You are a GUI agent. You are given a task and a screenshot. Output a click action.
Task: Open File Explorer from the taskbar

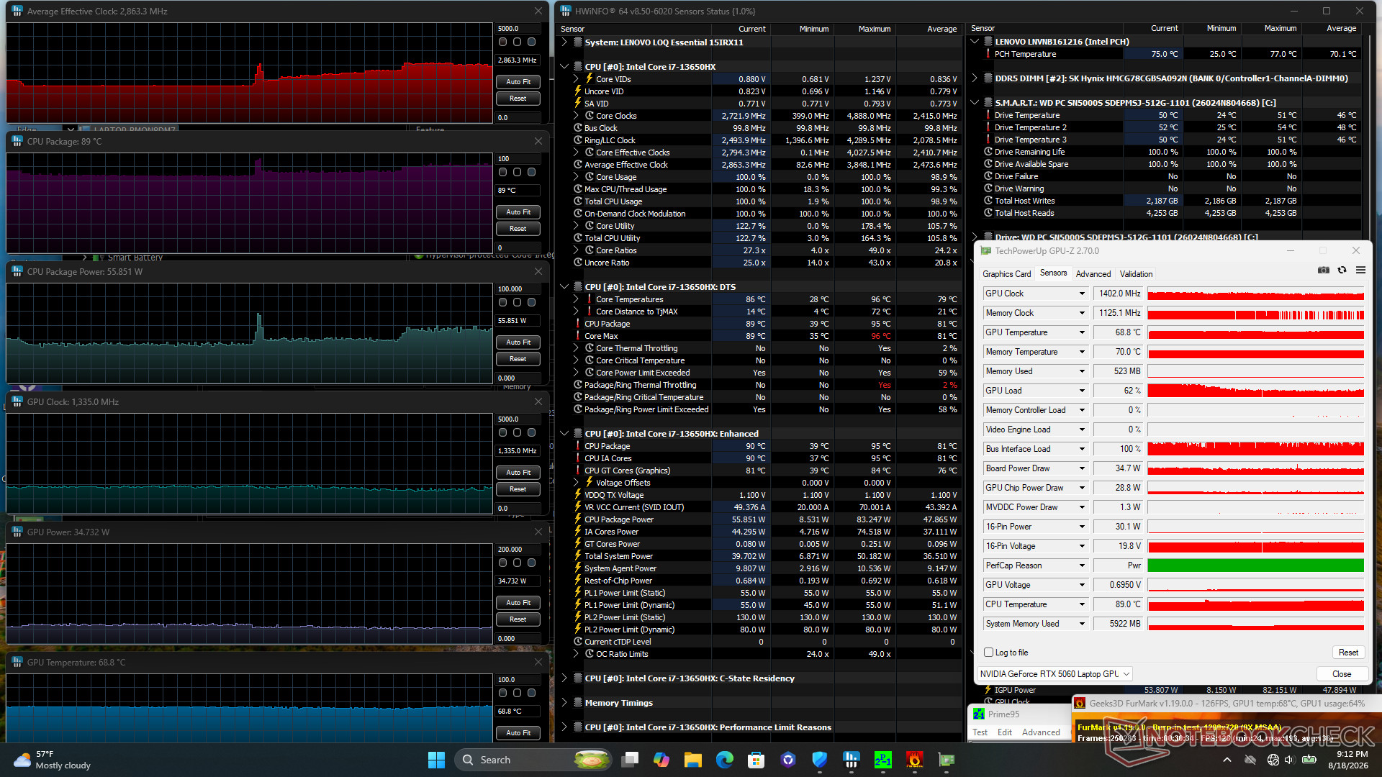(693, 760)
